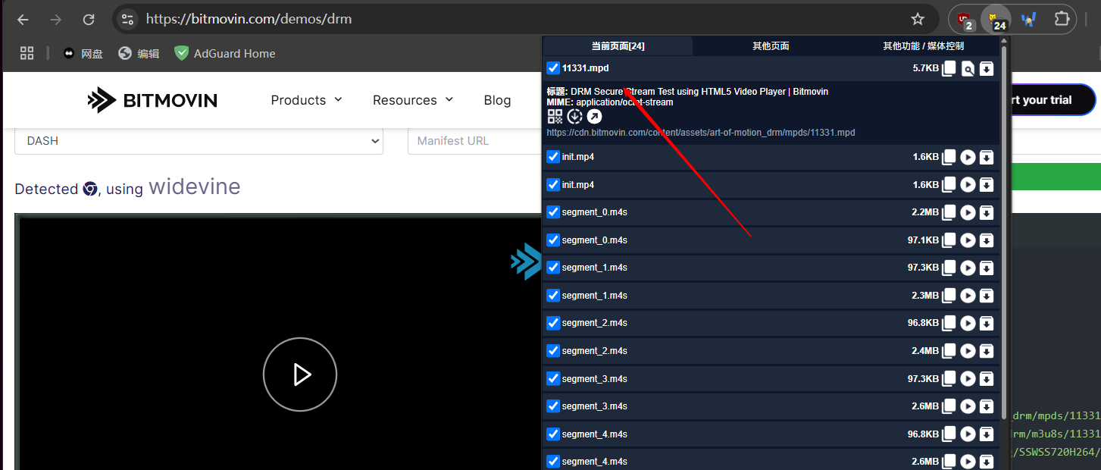Screen dimensions: 1101x470
Task: Open the 编辑 bookmark
Action: point(139,53)
